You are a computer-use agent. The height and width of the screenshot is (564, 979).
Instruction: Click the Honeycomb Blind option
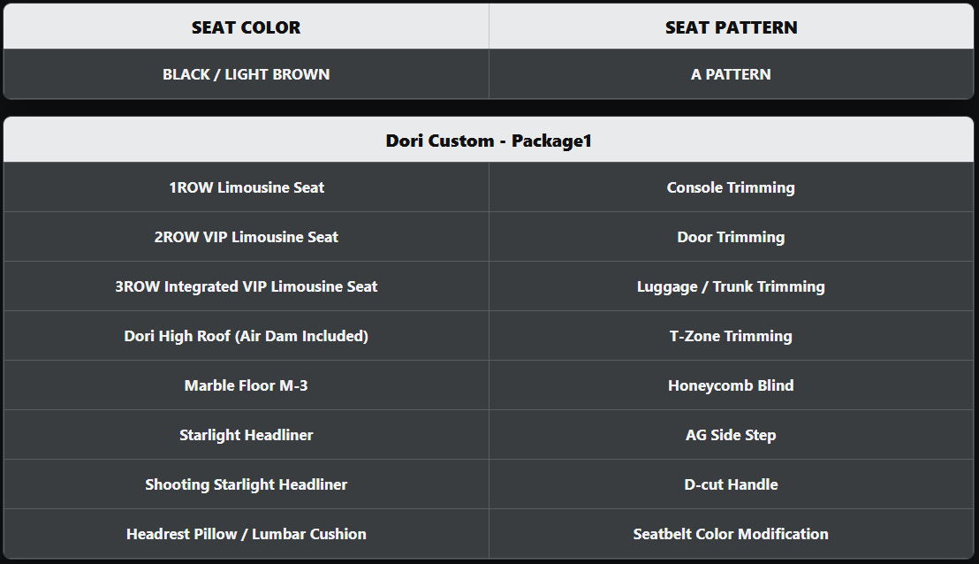(731, 385)
